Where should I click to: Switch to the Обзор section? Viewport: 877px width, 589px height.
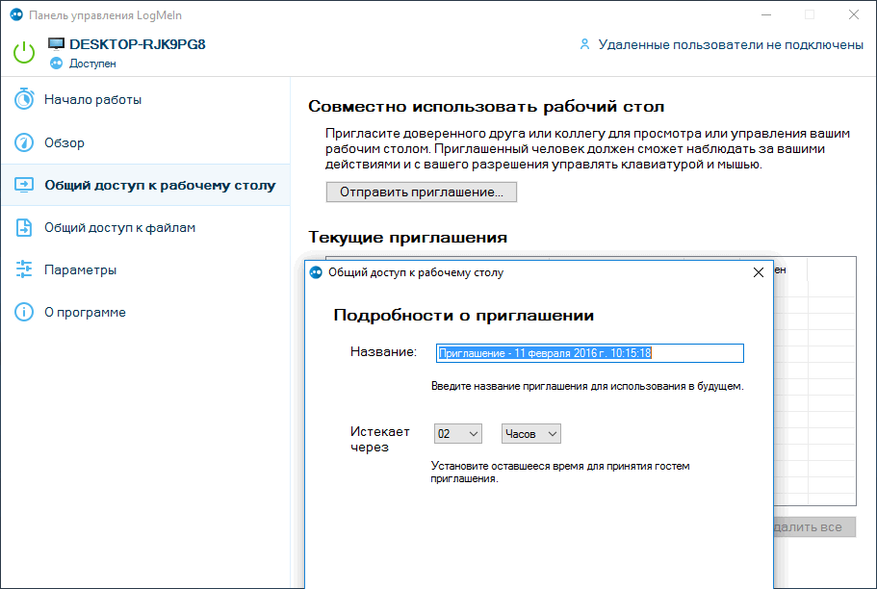[145, 142]
